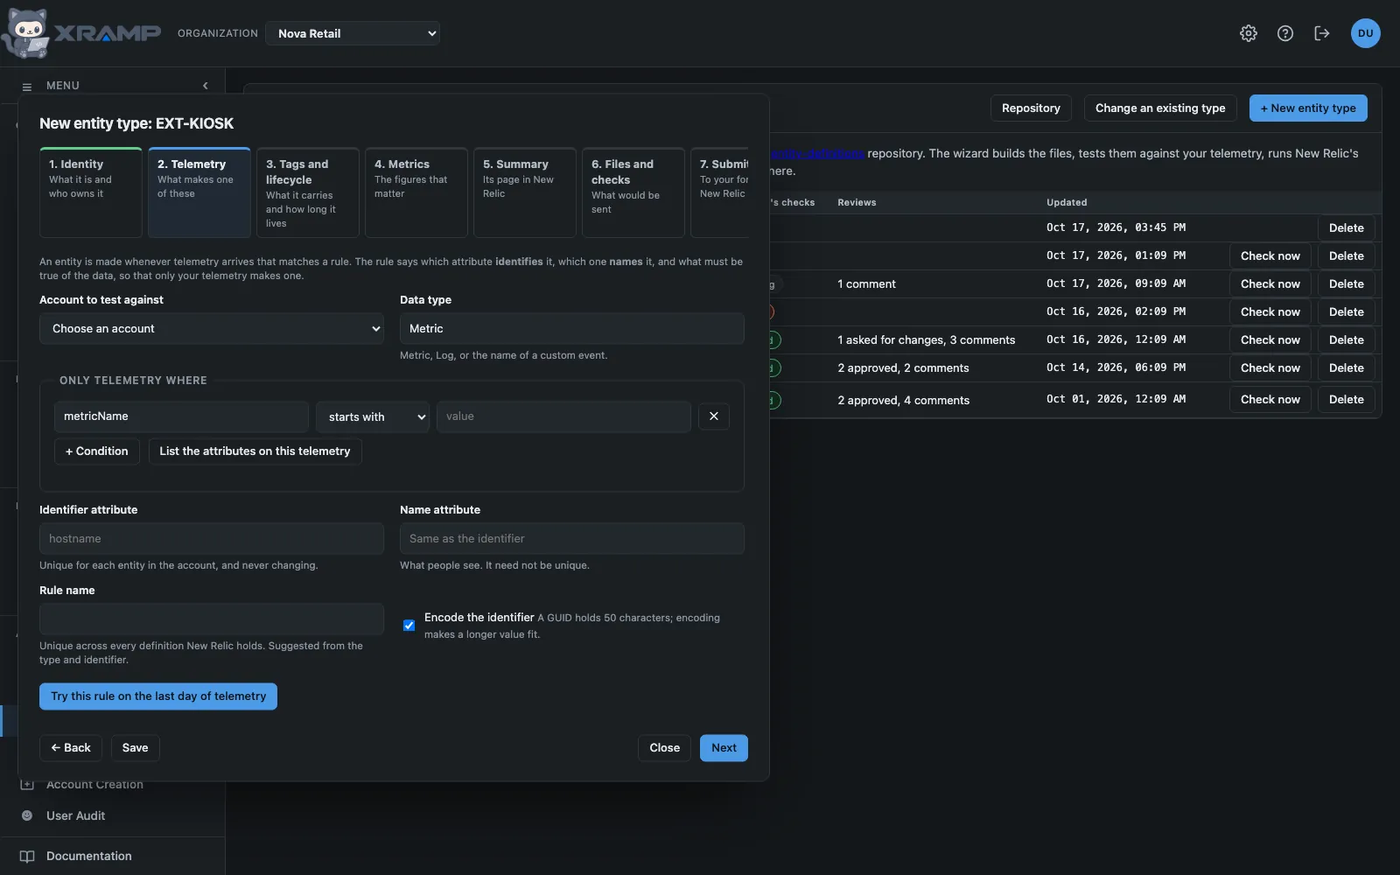Viewport: 1400px width, 875px height.
Task: Click the Updated column header
Action: (1067, 203)
